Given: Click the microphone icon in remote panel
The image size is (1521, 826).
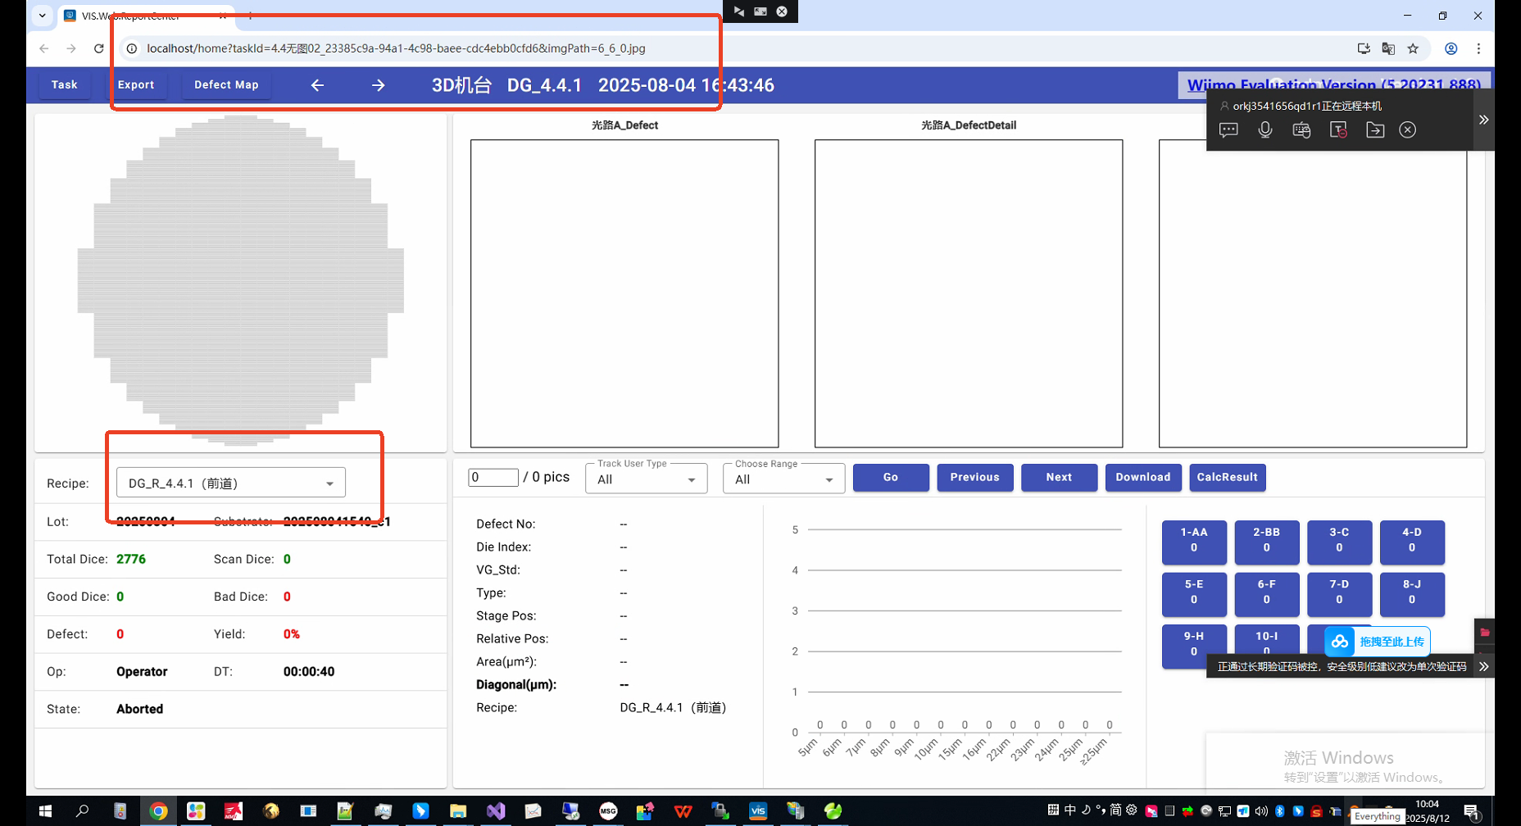Looking at the screenshot, I should point(1264,130).
